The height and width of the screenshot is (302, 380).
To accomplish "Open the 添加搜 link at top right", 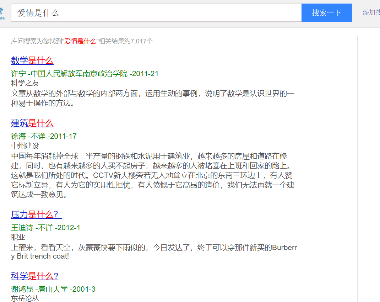I will 371,12.
